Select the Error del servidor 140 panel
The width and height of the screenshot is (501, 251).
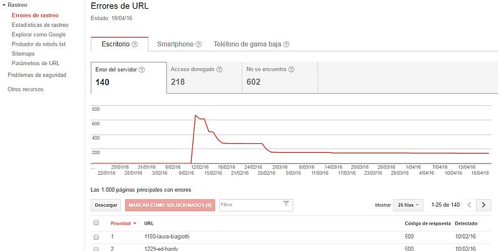[129, 78]
